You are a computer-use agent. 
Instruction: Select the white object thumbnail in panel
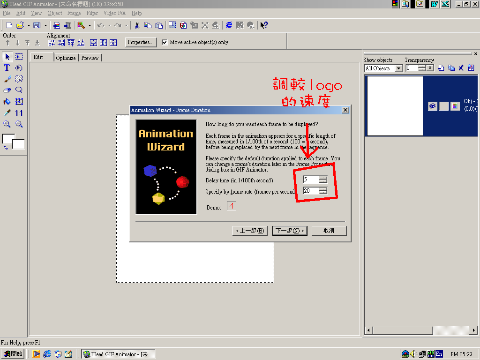tap(395, 106)
